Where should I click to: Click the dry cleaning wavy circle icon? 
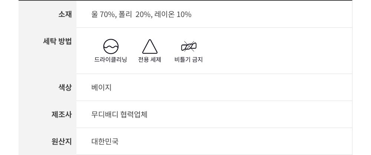[111, 47]
